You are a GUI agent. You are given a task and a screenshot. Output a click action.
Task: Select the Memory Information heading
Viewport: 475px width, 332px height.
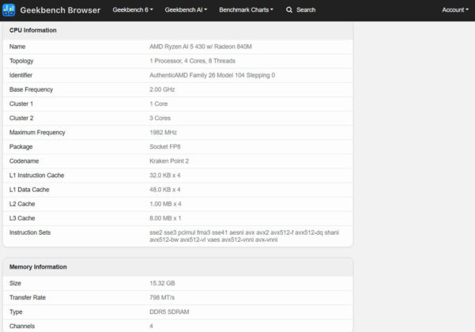38,267
